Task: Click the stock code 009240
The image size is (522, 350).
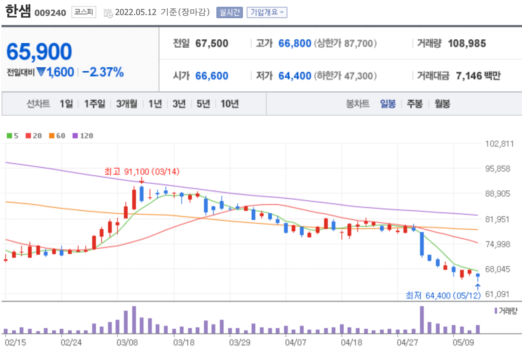Action: 50,13
